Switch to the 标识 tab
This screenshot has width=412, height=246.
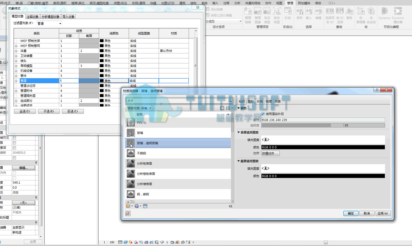(x=242, y=101)
